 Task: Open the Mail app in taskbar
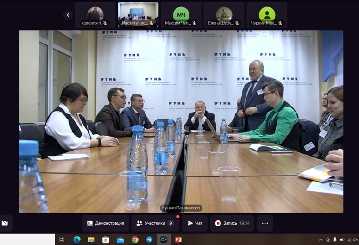(x=120, y=239)
